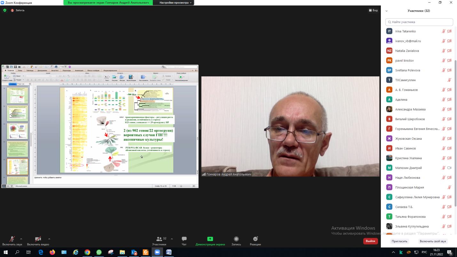Click the Найти участника search field
The height and width of the screenshot is (257, 457).
[419, 22]
